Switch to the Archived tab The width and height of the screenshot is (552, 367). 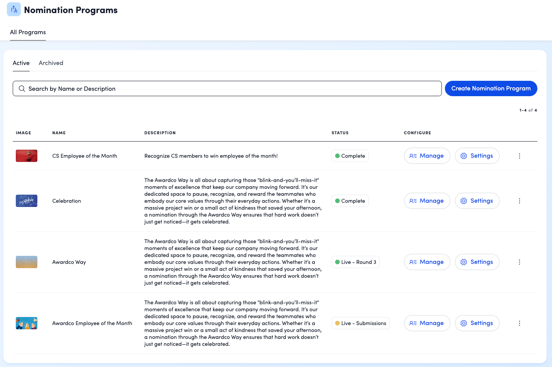(51, 63)
